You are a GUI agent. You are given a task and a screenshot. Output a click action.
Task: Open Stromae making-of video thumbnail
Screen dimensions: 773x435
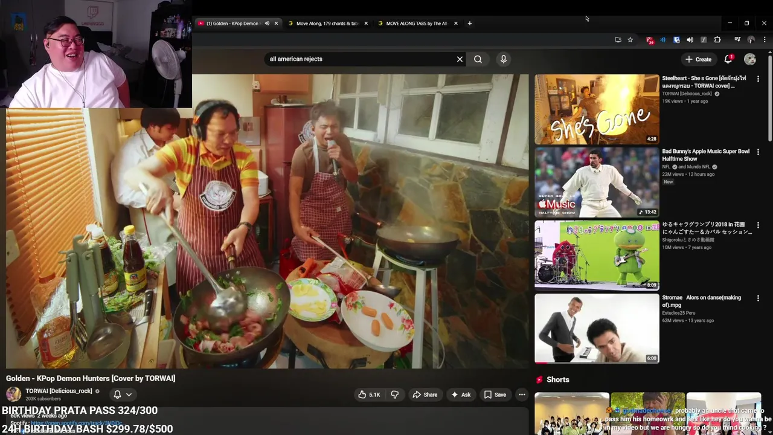coord(597,329)
